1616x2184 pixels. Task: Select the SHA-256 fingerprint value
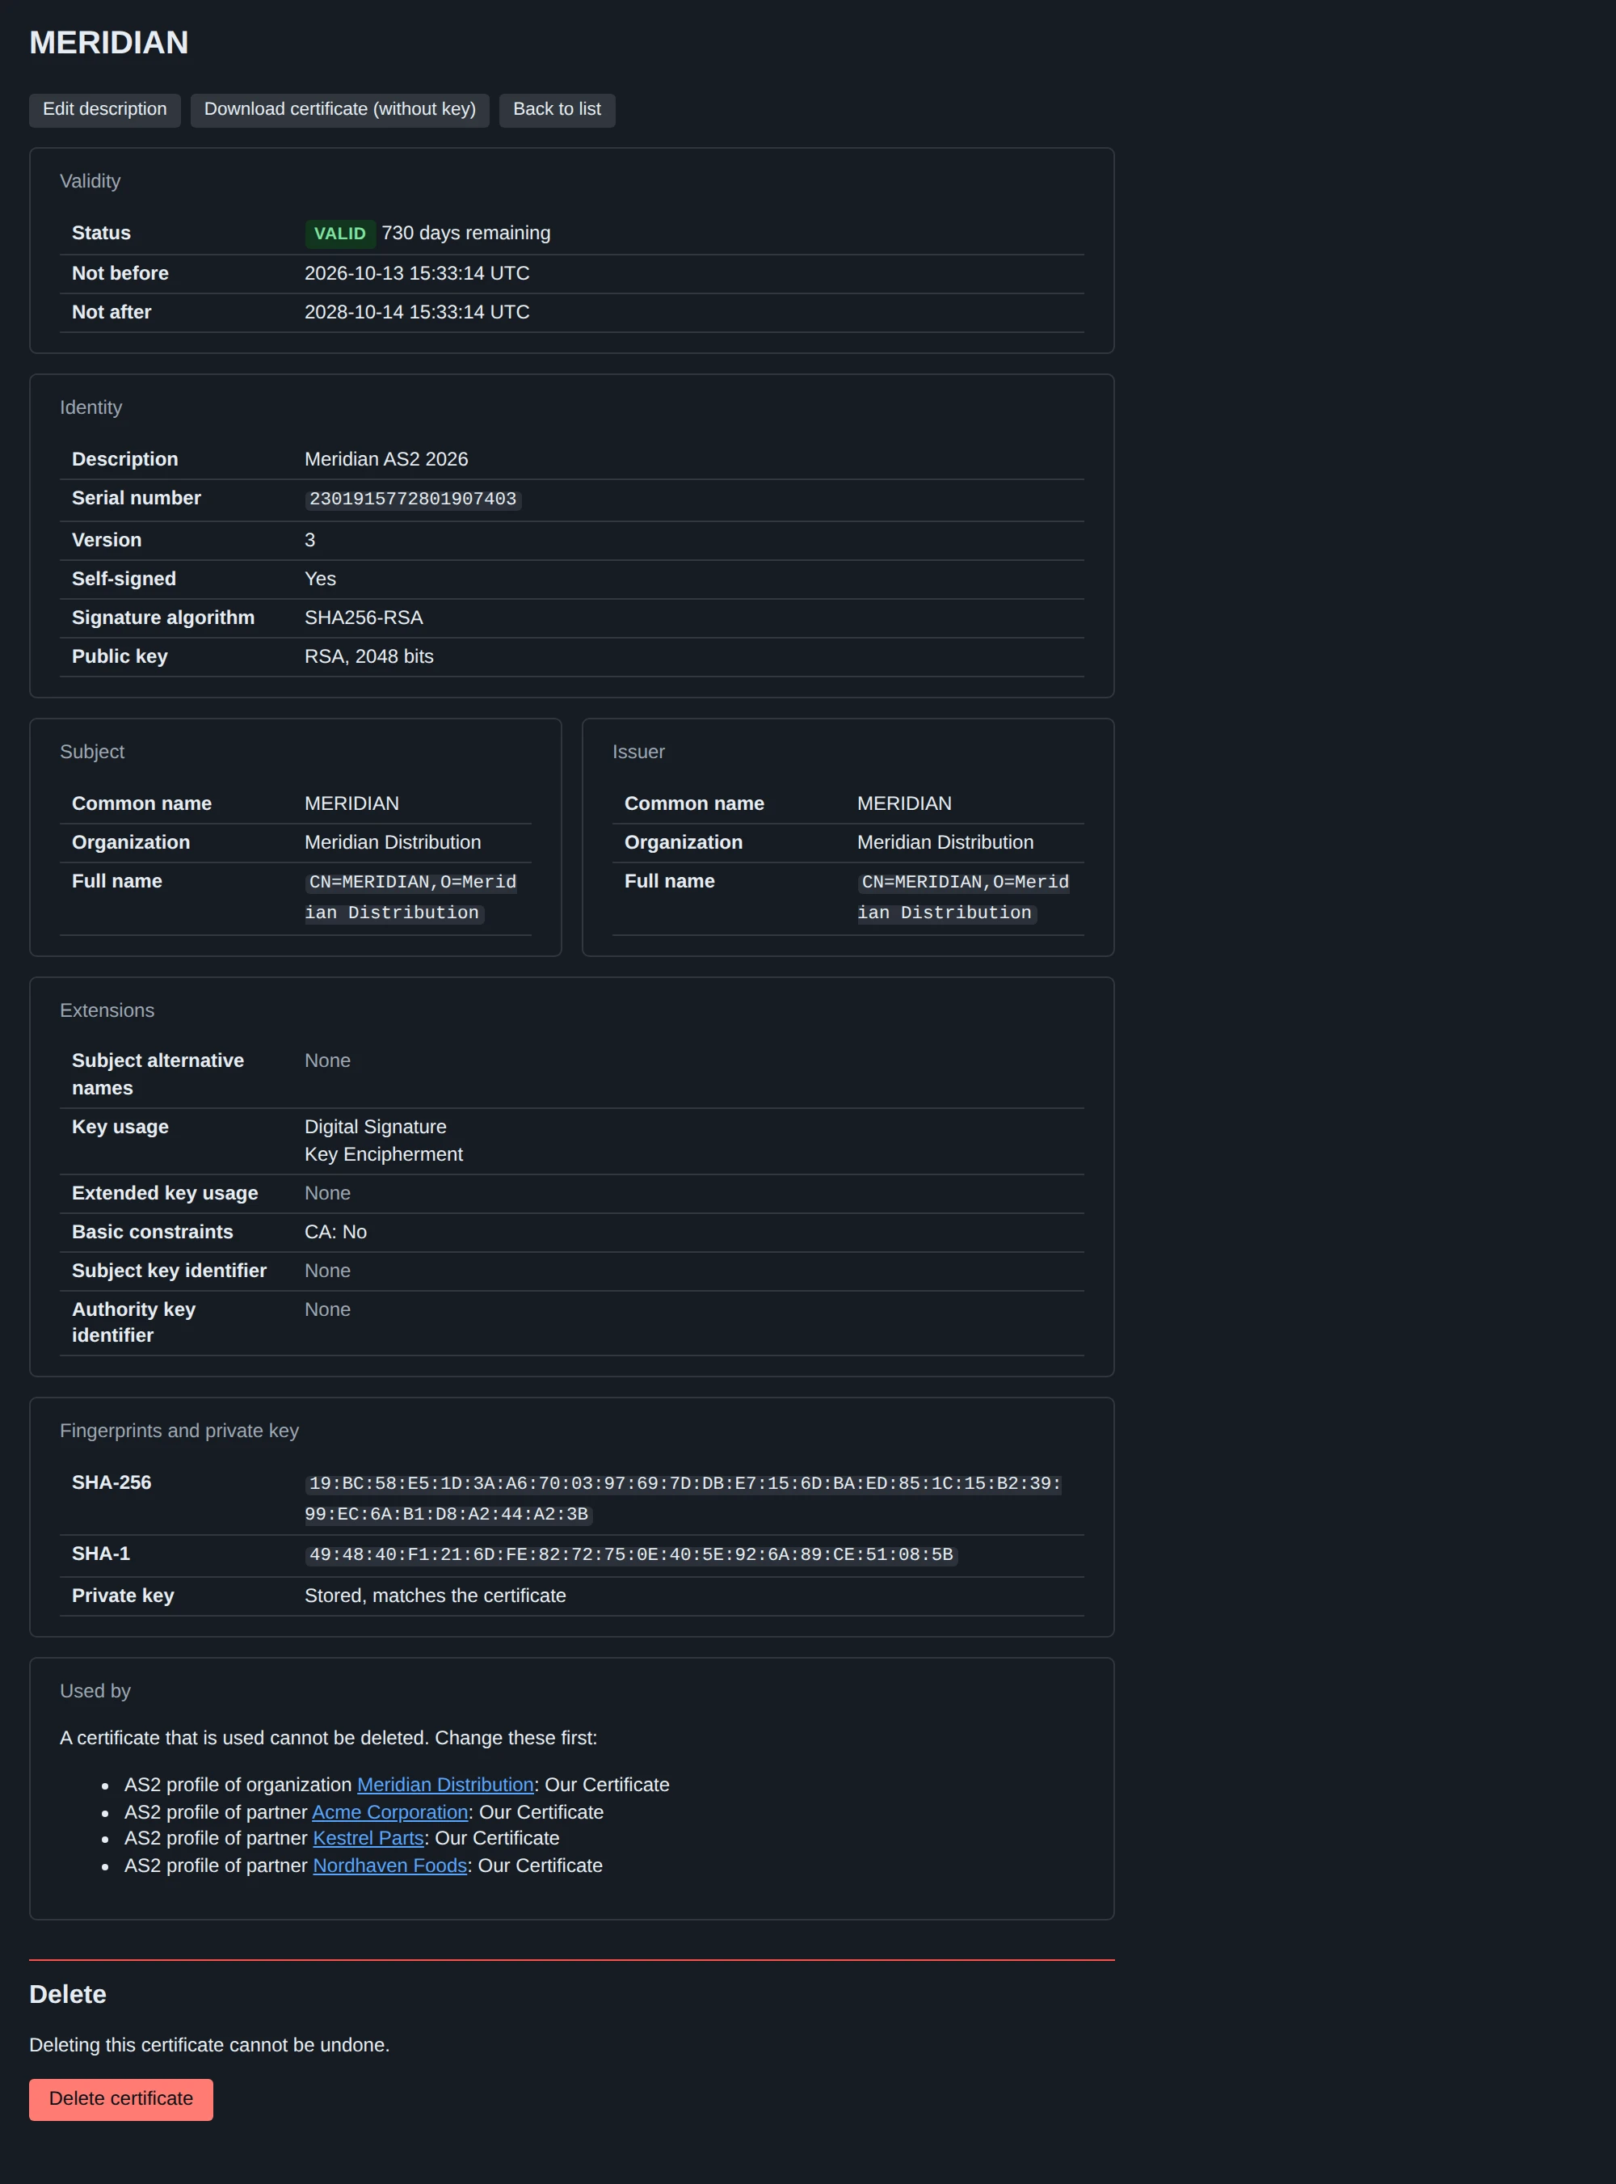pyautogui.click(x=683, y=1498)
